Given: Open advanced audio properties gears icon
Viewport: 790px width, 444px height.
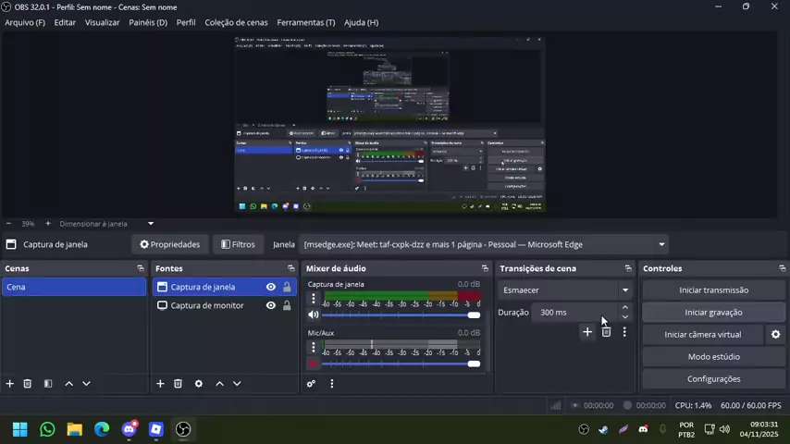Looking at the screenshot, I should coord(312,384).
